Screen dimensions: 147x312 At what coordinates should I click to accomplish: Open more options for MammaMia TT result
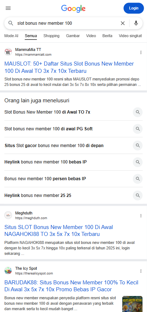[x=141, y=52]
